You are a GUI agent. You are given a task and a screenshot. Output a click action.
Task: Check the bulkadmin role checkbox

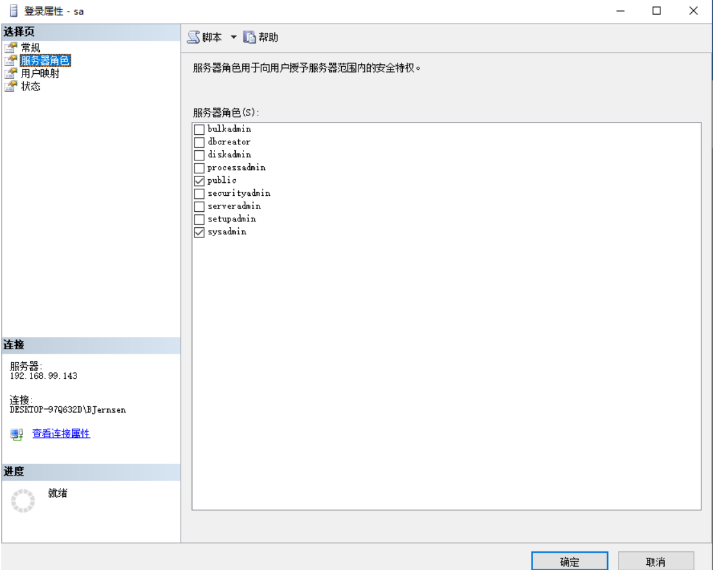click(199, 129)
